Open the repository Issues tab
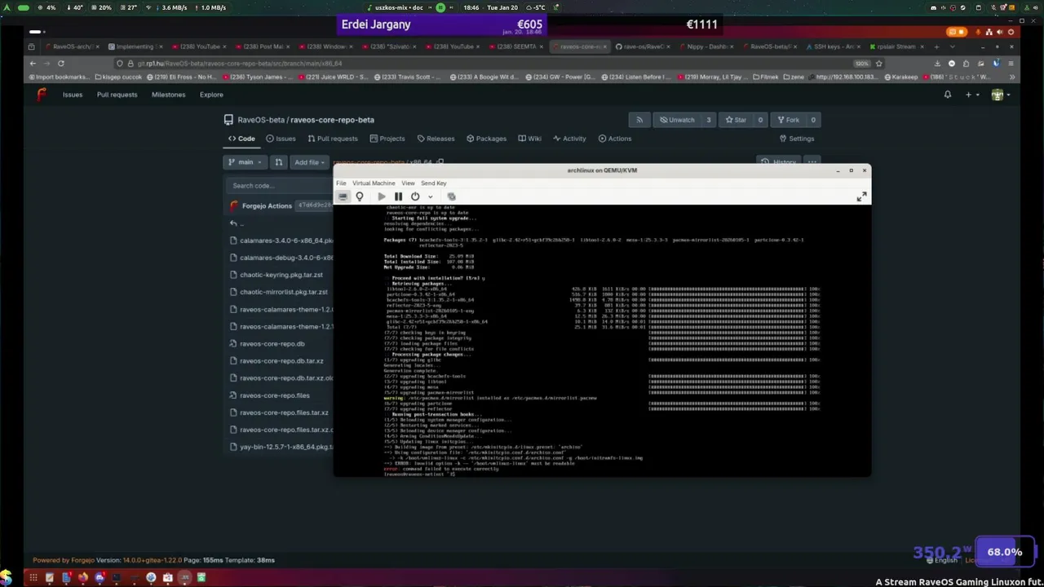Screen dimensions: 1044x587 pos(280,139)
